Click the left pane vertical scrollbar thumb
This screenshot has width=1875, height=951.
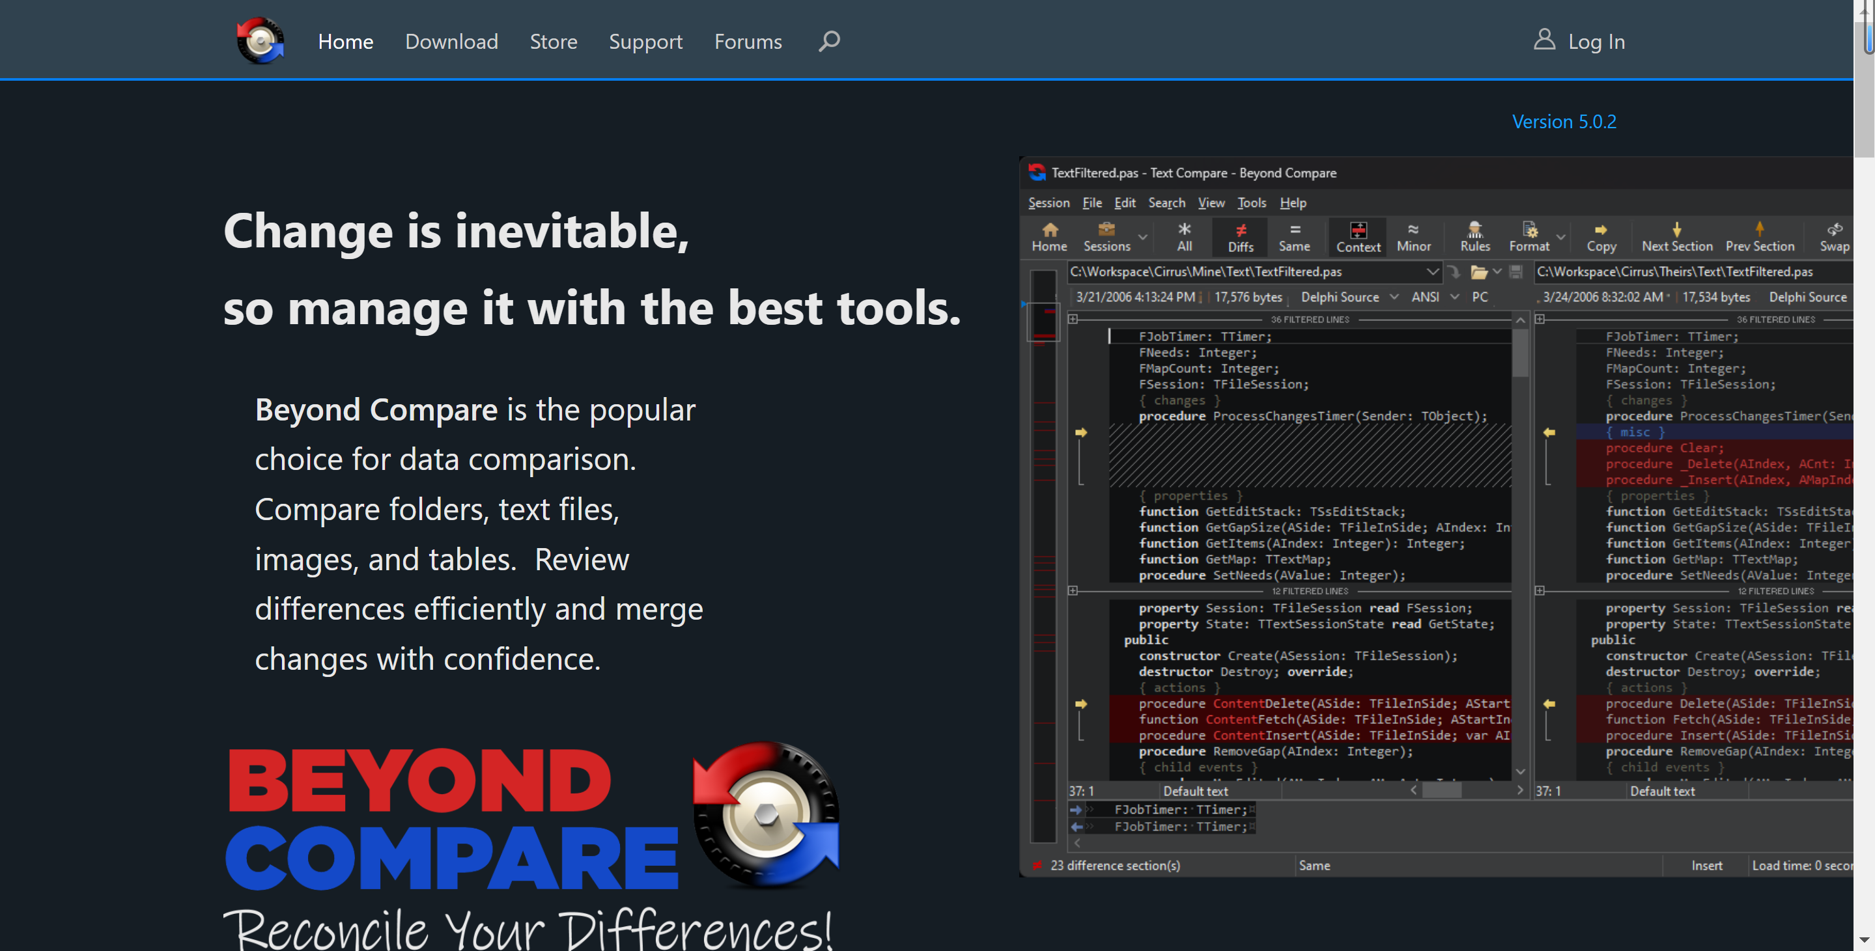[x=1520, y=353]
